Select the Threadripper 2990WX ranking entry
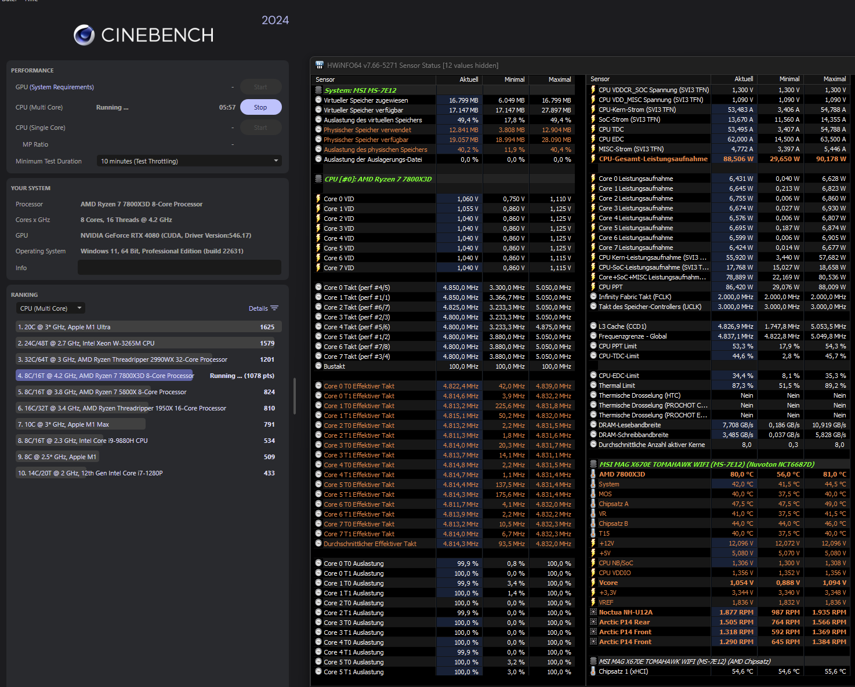The image size is (855, 687). pos(148,359)
